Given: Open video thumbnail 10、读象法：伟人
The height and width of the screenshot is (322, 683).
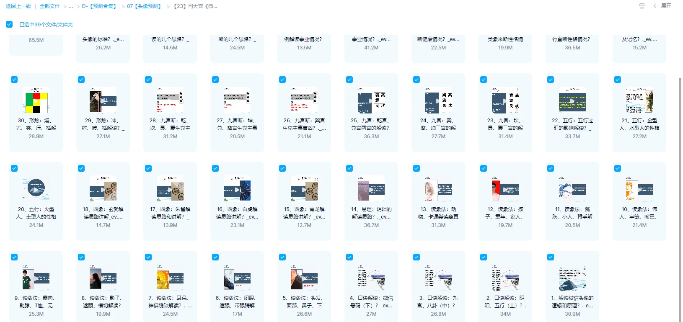Looking at the screenshot, I should (639, 189).
